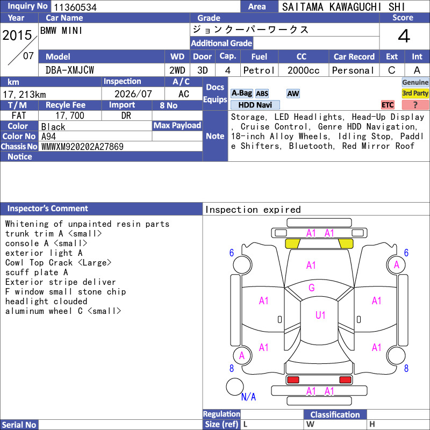The width and height of the screenshot is (430, 430).
Task: Click the Genuine badge
Action: pyautogui.click(x=415, y=82)
